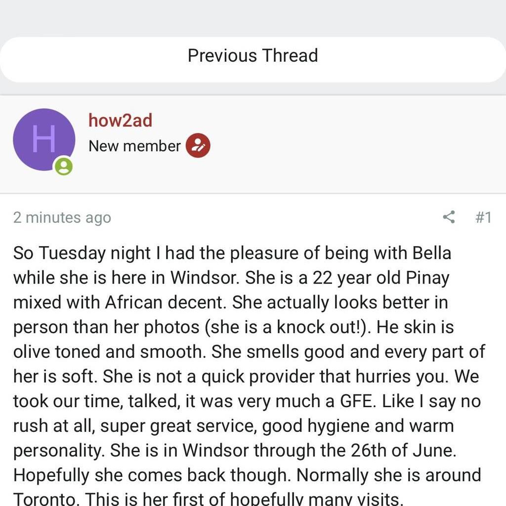Open the how2ad user profile link
Viewport: 506px width, 506px height.
pyautogui.click(x=120, y=120)
